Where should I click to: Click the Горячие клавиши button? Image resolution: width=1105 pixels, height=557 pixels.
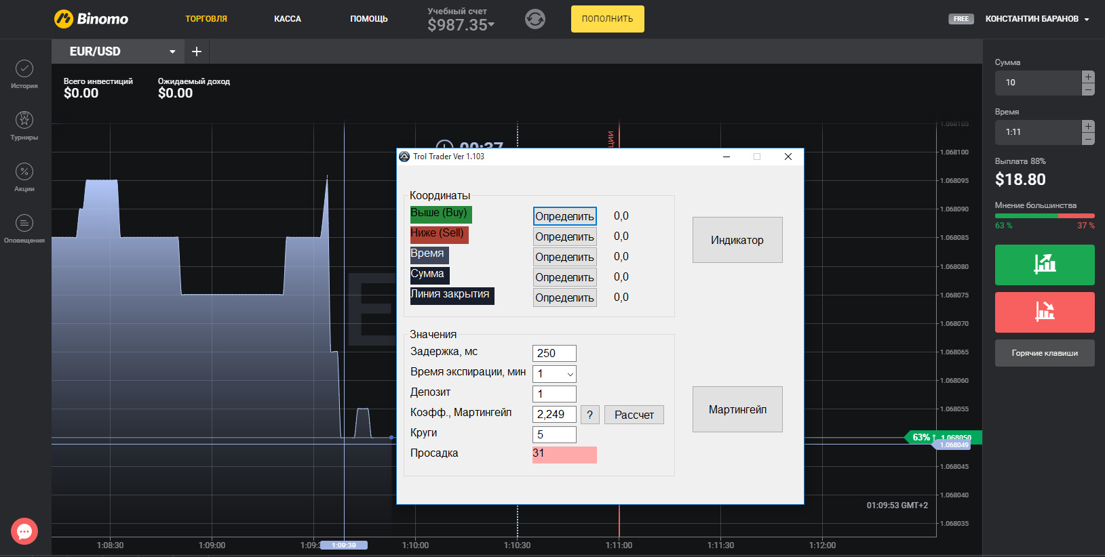pyautogui.click(x=1045, y=353)
